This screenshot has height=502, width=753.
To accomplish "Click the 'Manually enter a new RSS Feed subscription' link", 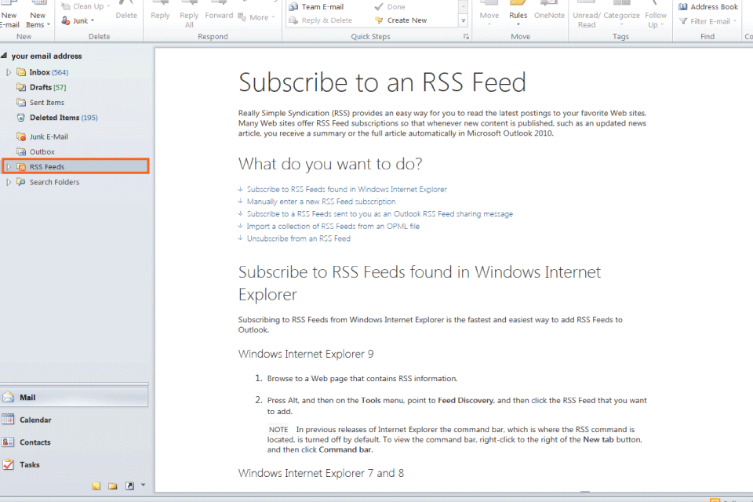I will [x=321, y=202].
